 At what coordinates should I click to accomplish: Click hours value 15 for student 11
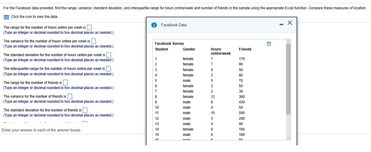click(x=213, y=113)
